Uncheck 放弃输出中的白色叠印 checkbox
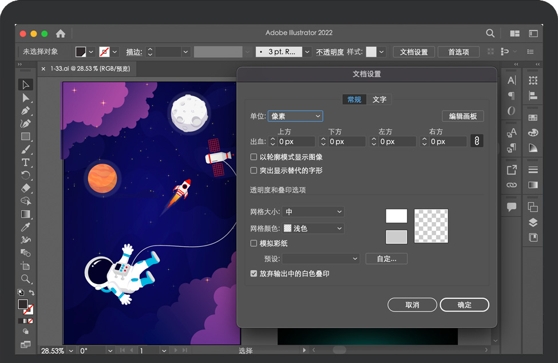This screenshot has width=558, height=363. [x=254, y=274]
